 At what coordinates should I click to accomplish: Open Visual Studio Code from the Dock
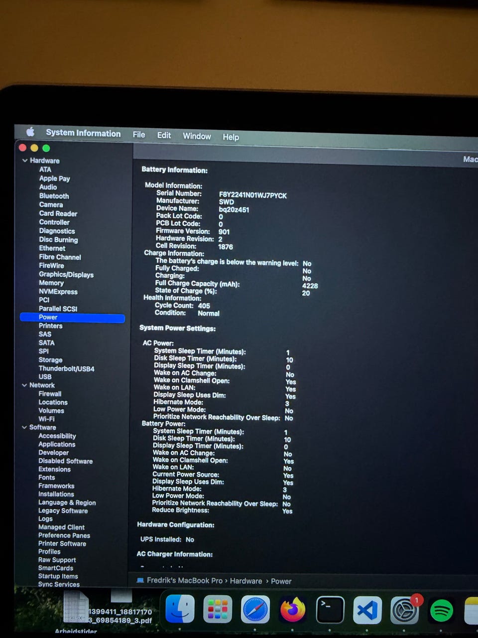coord(367,610)
